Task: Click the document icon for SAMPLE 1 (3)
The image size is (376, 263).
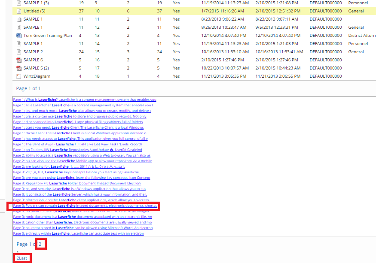Action: [19, 3]
